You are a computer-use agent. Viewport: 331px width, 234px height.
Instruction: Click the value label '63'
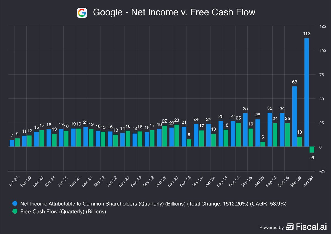point(295,82)
